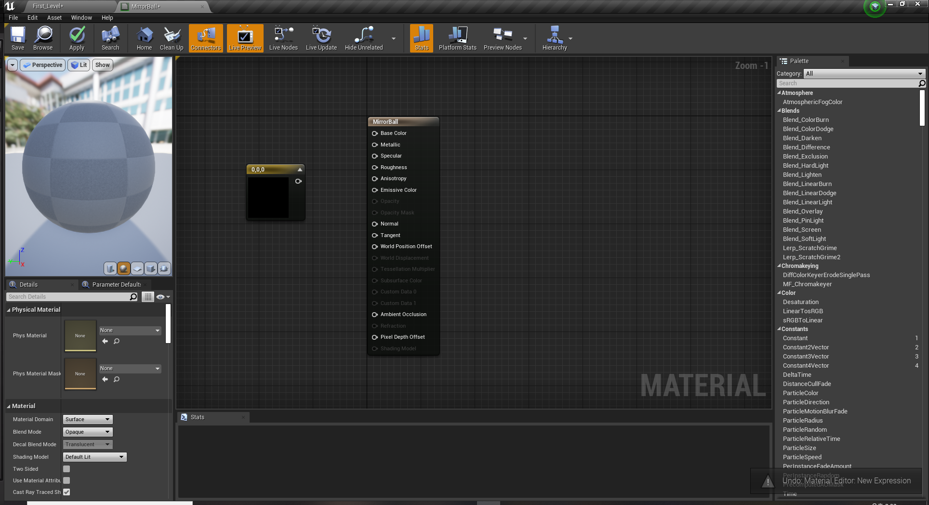The width and height of the screenshot is (929, 505).
Task: Run Clean Up on the graph
Action: point(172,38)
